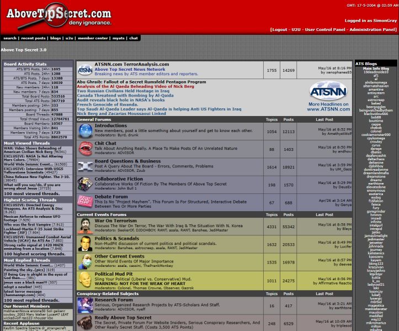This screenshot has width=399, height=331.
Task: Open u2u in navigation bar
Action: pos(69,38)
